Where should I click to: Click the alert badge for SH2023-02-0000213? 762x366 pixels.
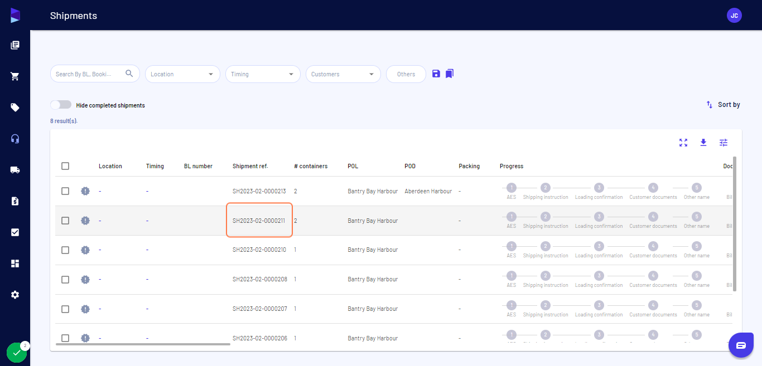click(85, 191)
